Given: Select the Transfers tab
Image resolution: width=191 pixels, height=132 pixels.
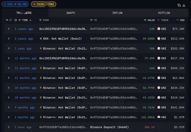Looking at the screenshot, I should point(24,13).
